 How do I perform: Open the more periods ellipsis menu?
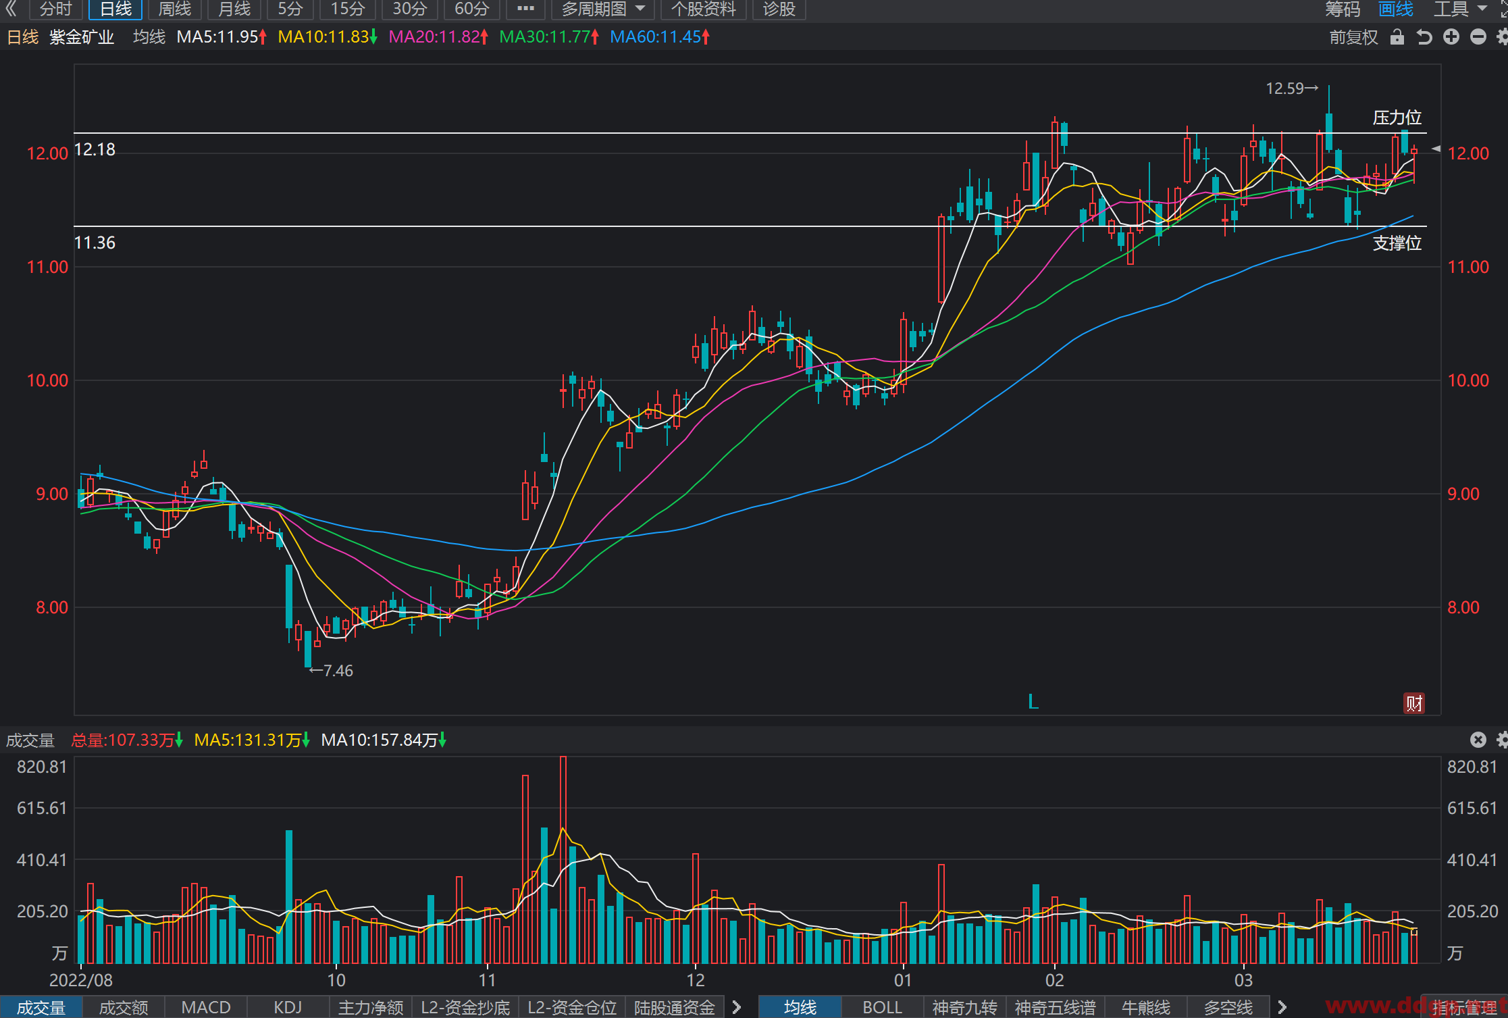coord(525,9)
